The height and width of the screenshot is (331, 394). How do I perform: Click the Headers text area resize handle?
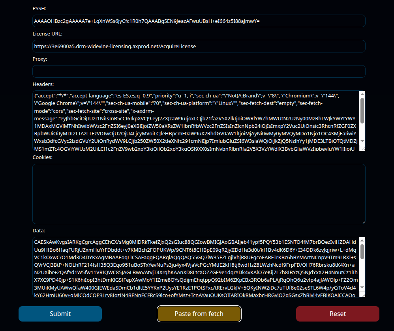point(362,148)
